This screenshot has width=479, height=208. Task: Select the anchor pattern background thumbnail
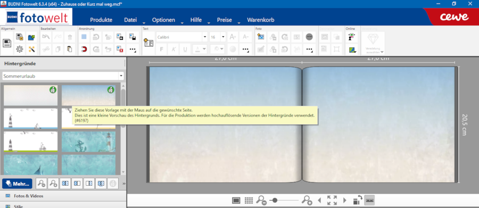[x=88, y=142]
